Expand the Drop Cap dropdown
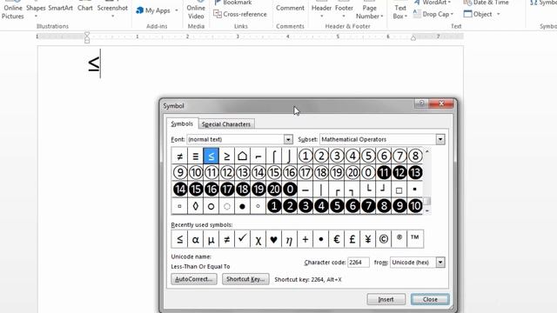The width and height of the screenshot is (557, 313). [x=452, y=15]
